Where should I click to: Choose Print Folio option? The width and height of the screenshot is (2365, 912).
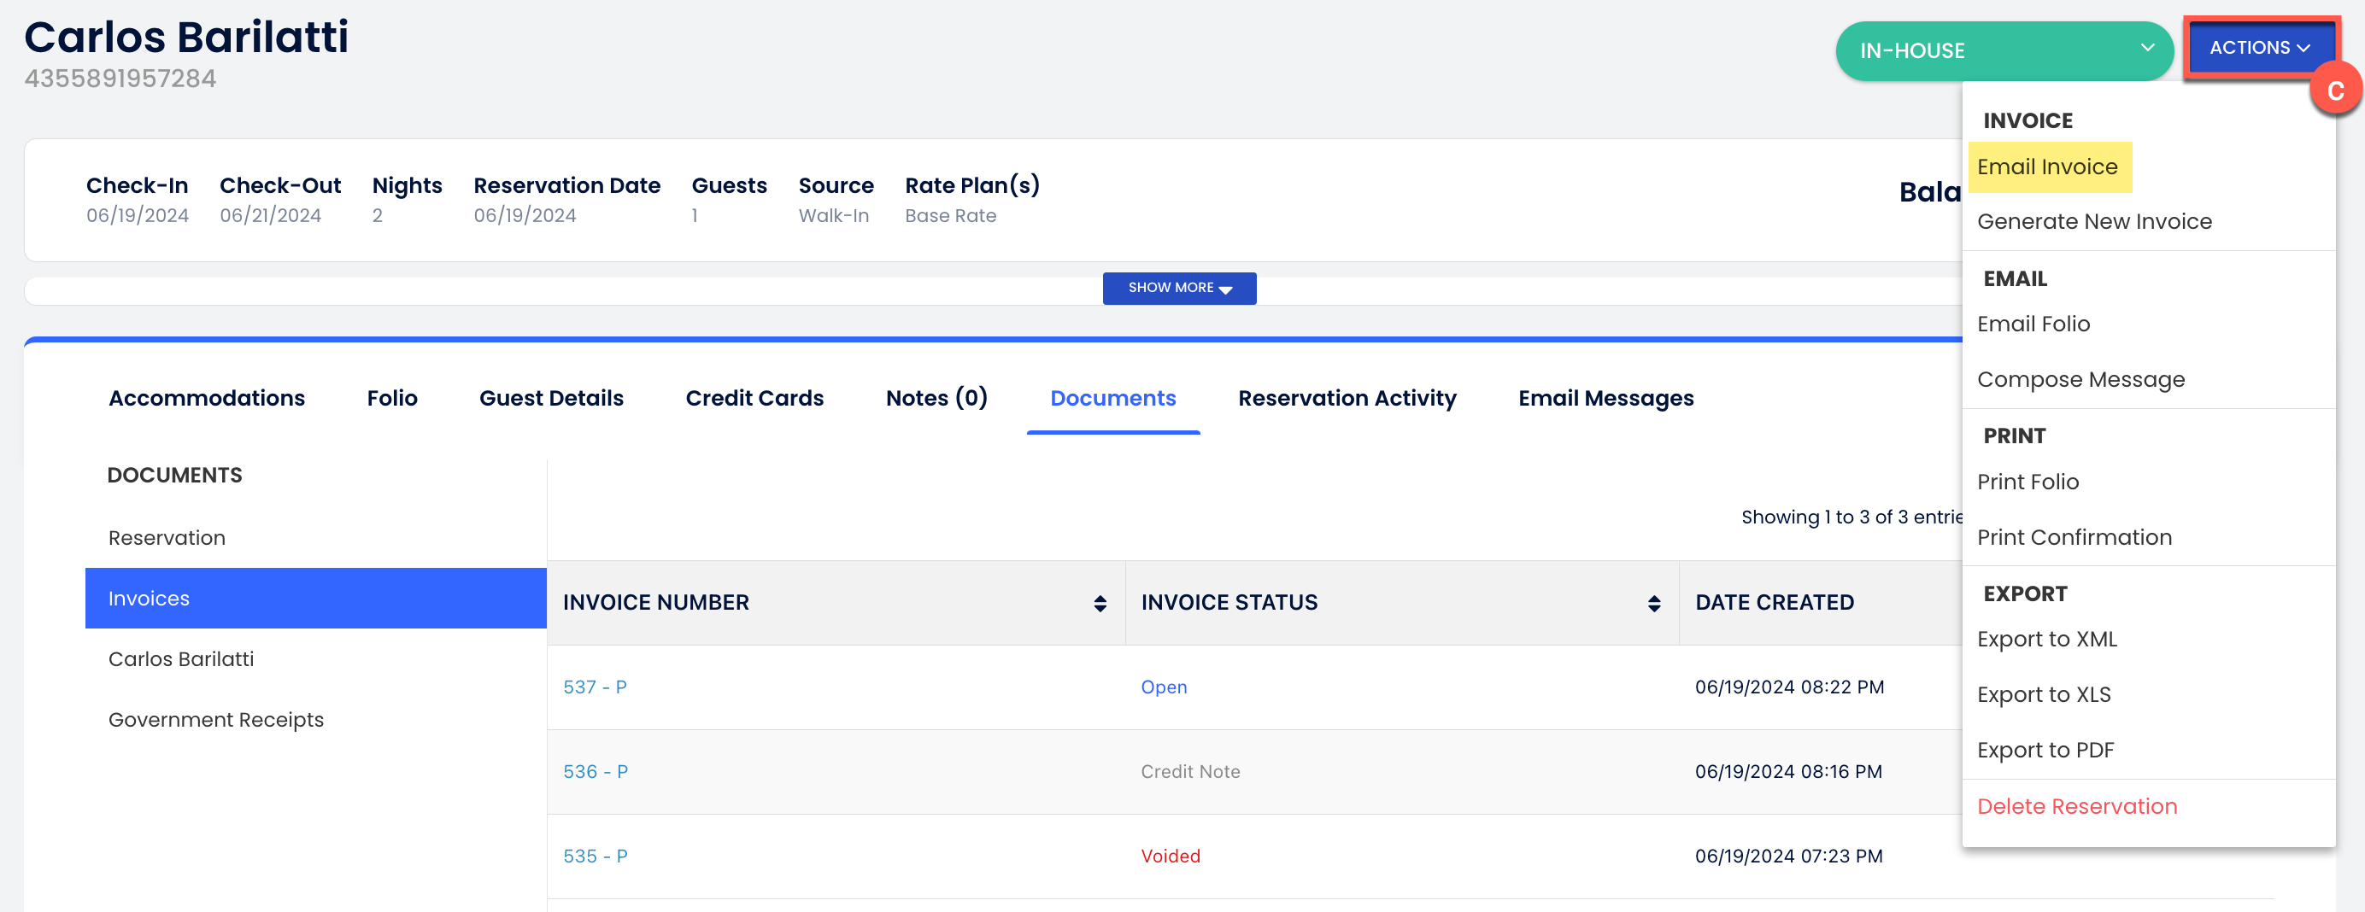point(2028,482)
